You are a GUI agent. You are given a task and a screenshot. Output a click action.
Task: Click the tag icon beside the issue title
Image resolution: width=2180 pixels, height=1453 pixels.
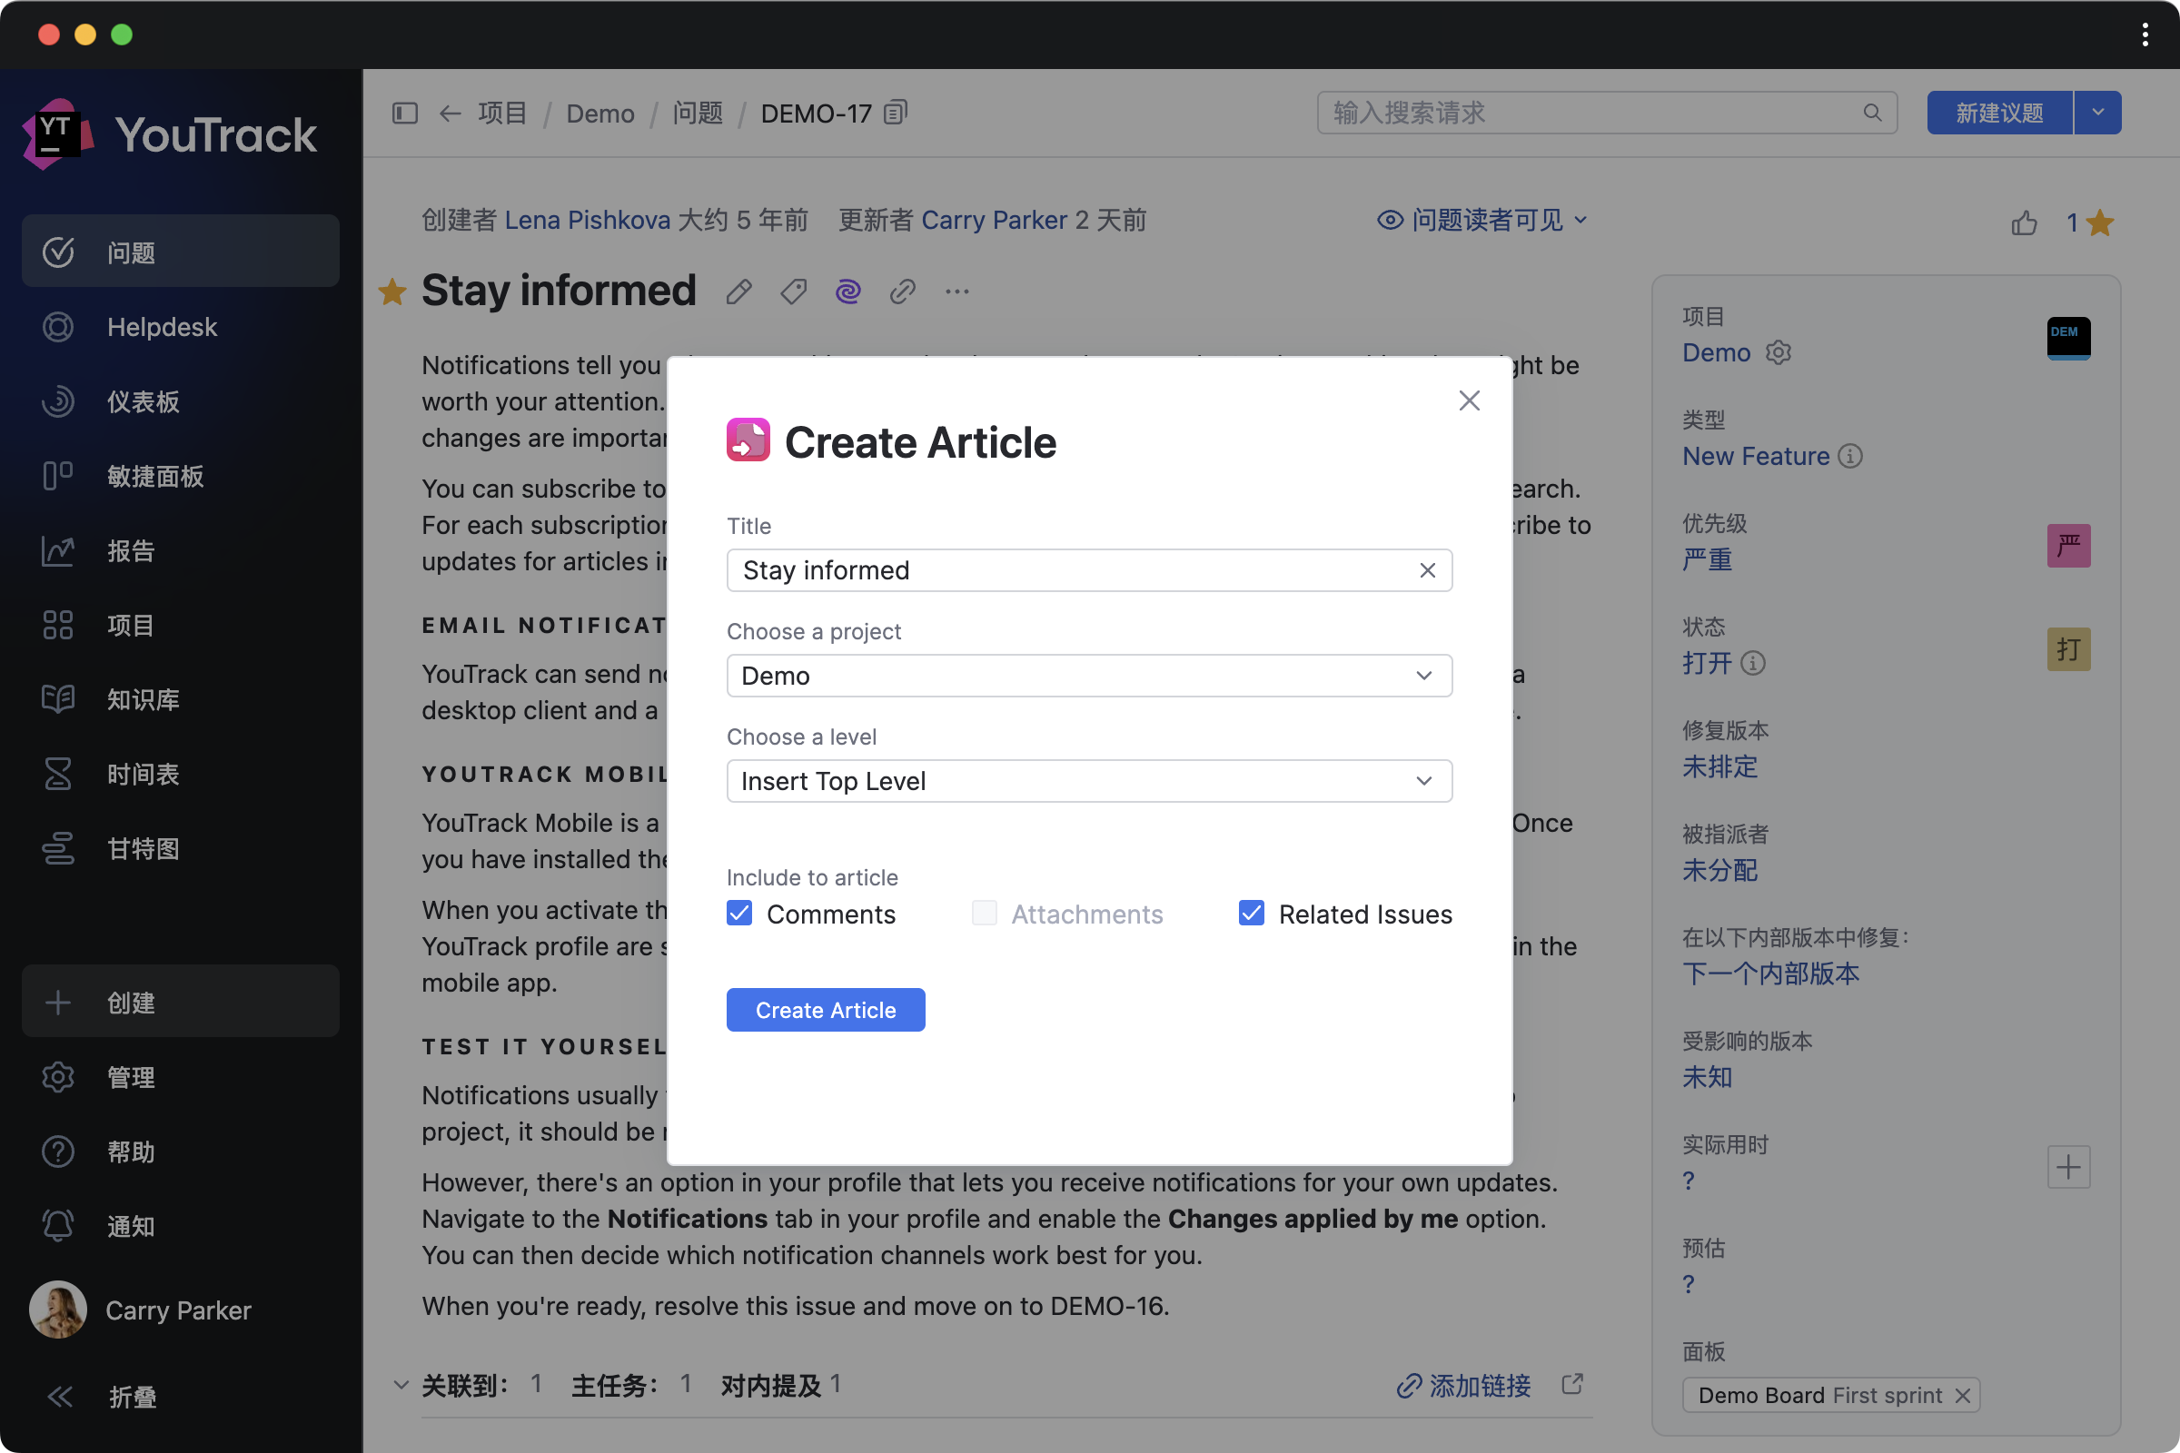793,292
